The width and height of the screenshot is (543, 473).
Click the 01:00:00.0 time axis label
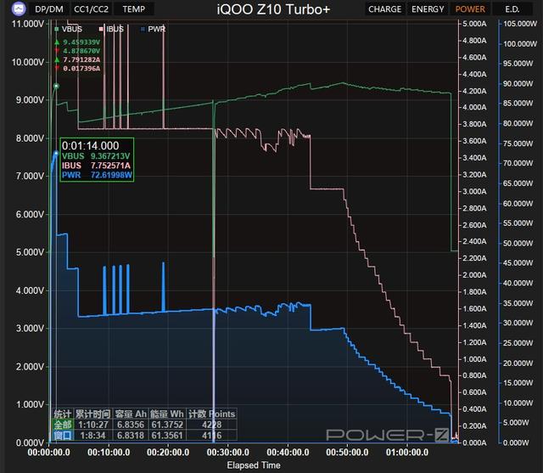[407, 453]
